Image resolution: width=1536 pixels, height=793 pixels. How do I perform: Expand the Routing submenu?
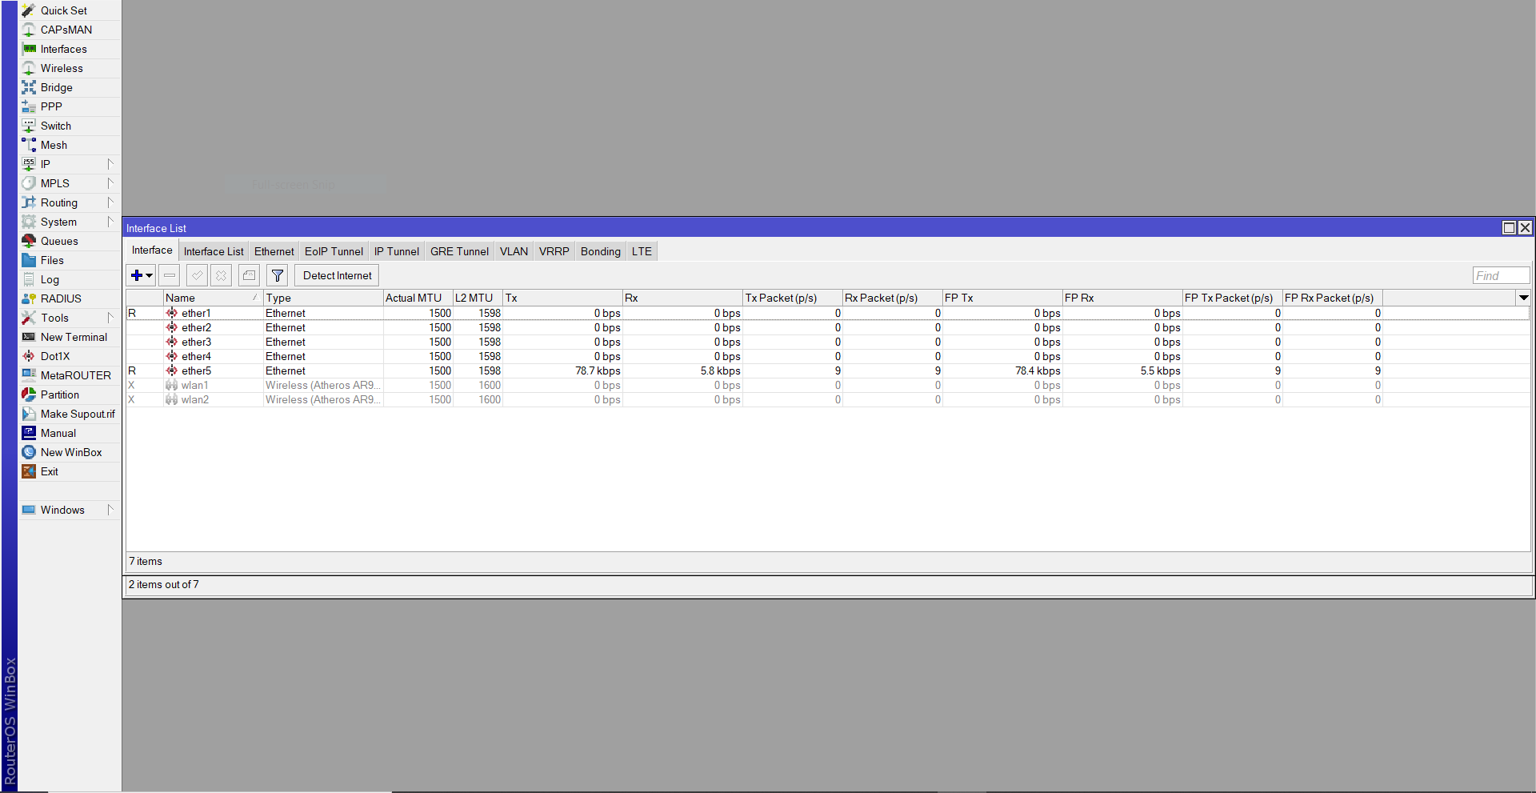[110, 202]
